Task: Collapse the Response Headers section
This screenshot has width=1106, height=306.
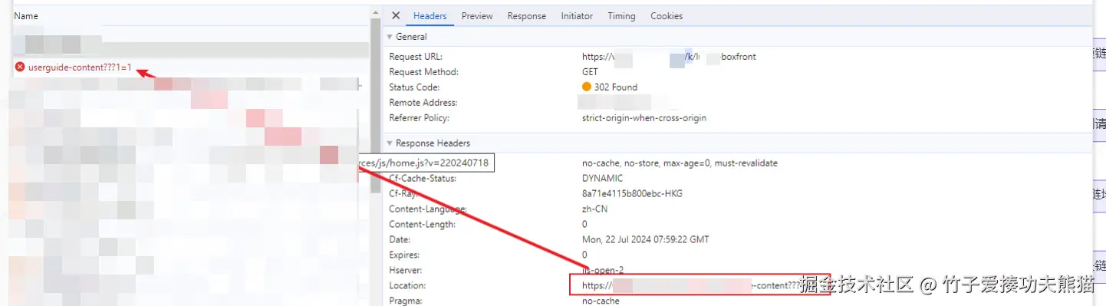Action: click(x=389, y=143)
